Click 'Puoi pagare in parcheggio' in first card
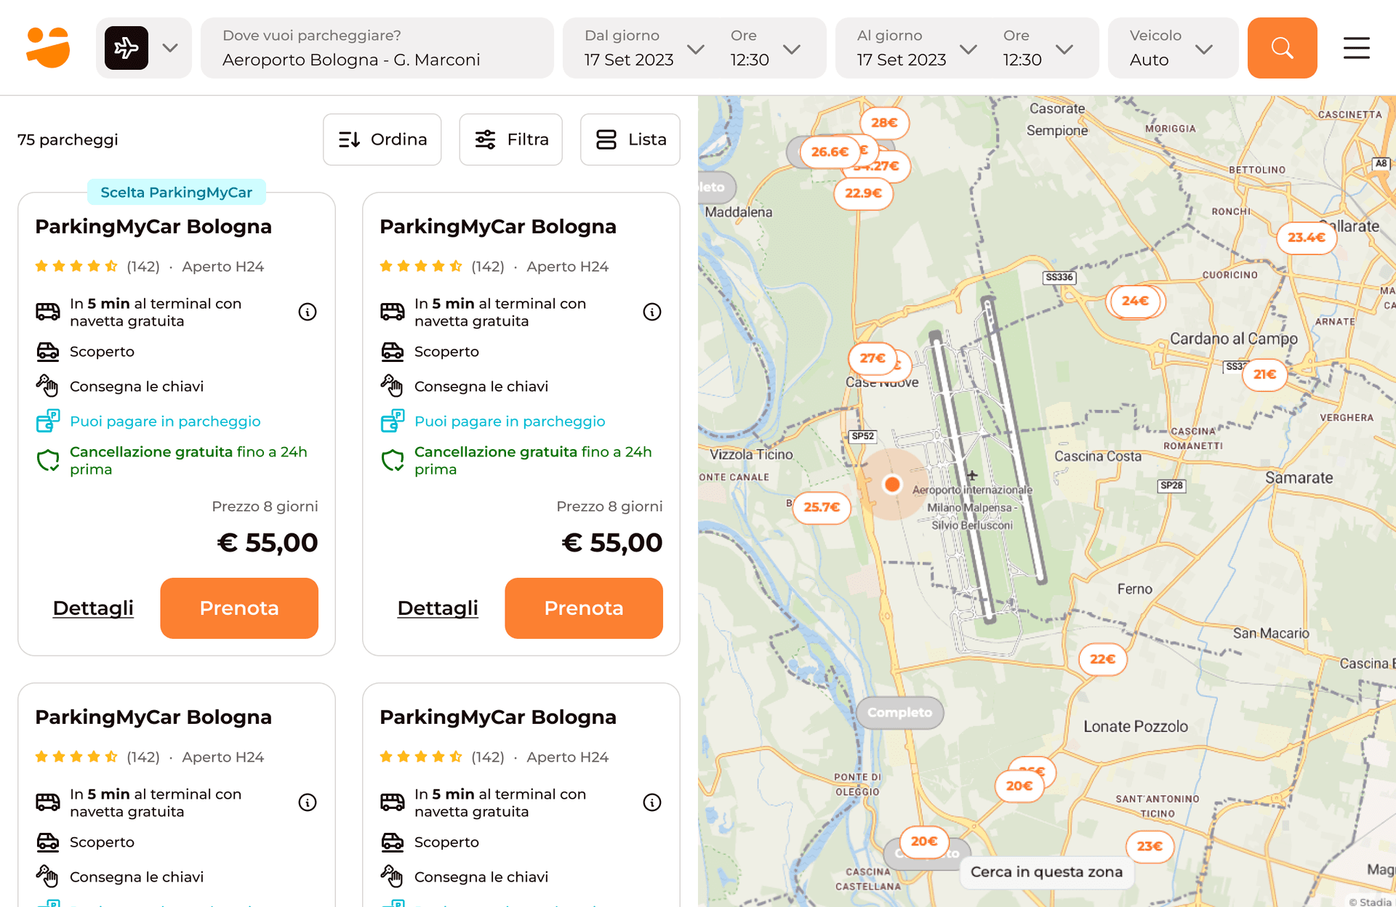 [165, 422]
